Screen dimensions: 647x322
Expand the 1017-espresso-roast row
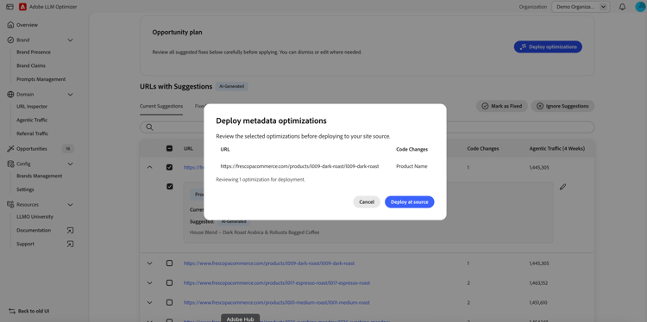tap(150, 283)
